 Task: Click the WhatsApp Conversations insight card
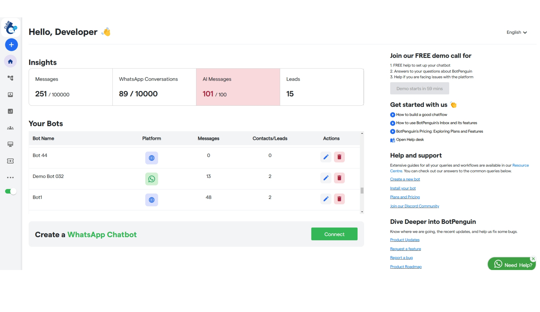pos(154,87)
